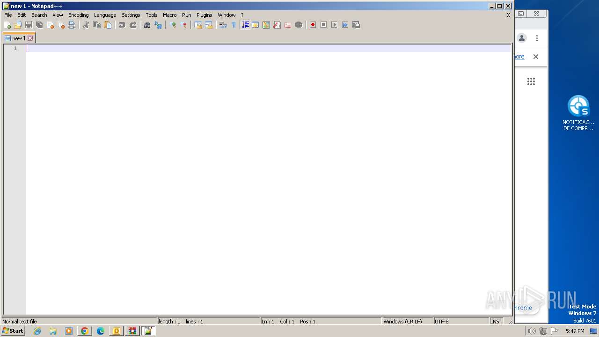Screen dimensions: 599x337
Task: Click the 'UTF-8' encoding status field
Action: [461, 322]
